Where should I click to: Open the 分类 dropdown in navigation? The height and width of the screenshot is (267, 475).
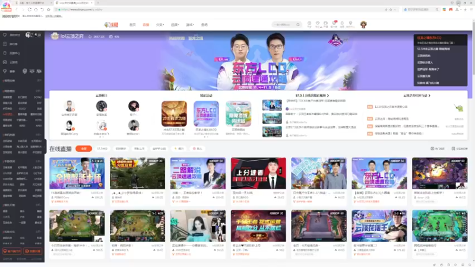(x=160, y=25)
